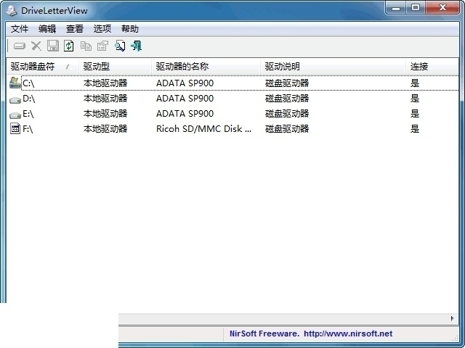The image size is (465, 348).
Task: Click 磁盘驱动器 in the F:\ row
Action: pos(287,129)
